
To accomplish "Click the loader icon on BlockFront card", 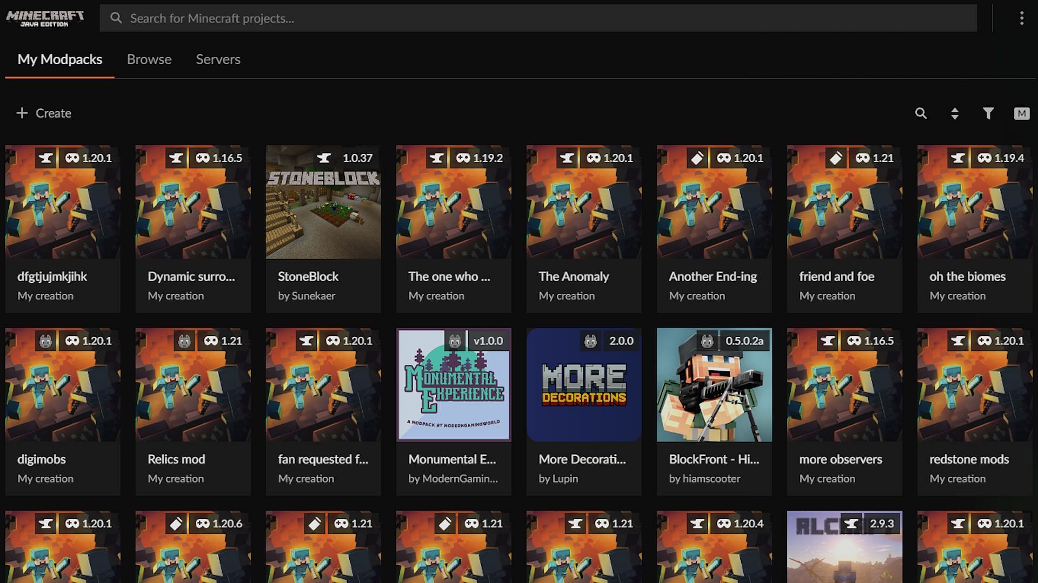I will coord(707,341).
